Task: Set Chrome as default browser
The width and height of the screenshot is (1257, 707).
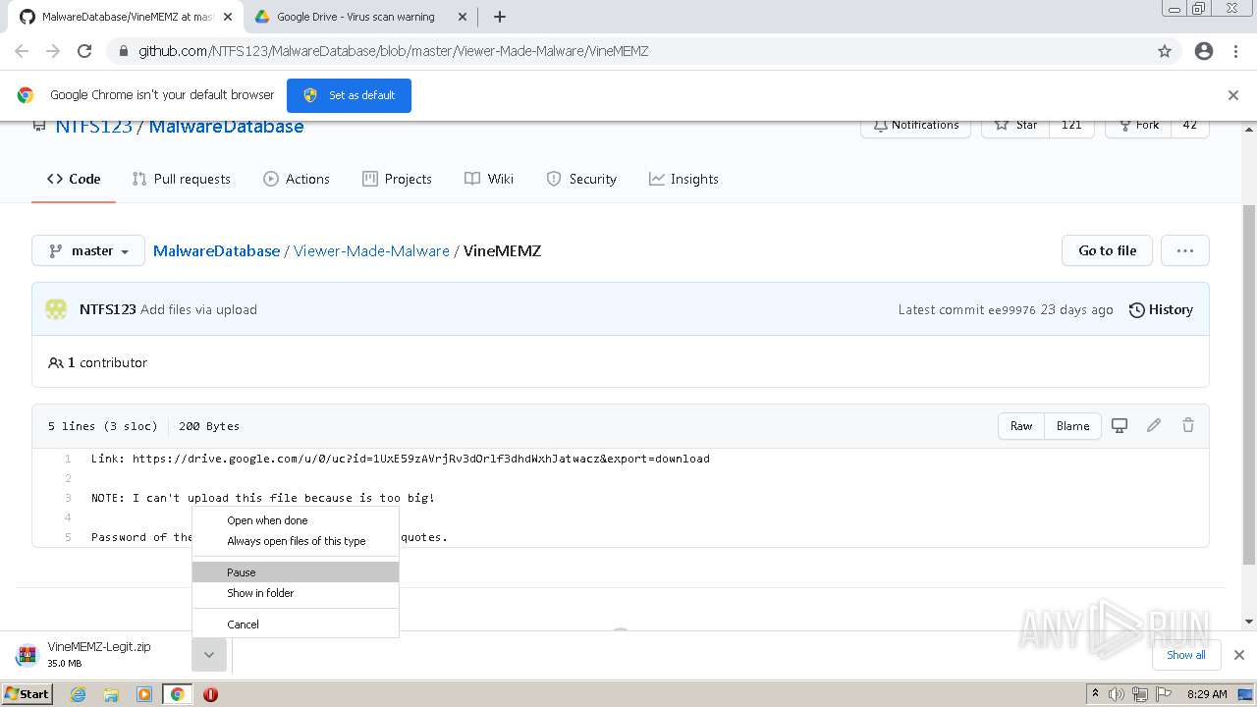Action: (349, 95)
